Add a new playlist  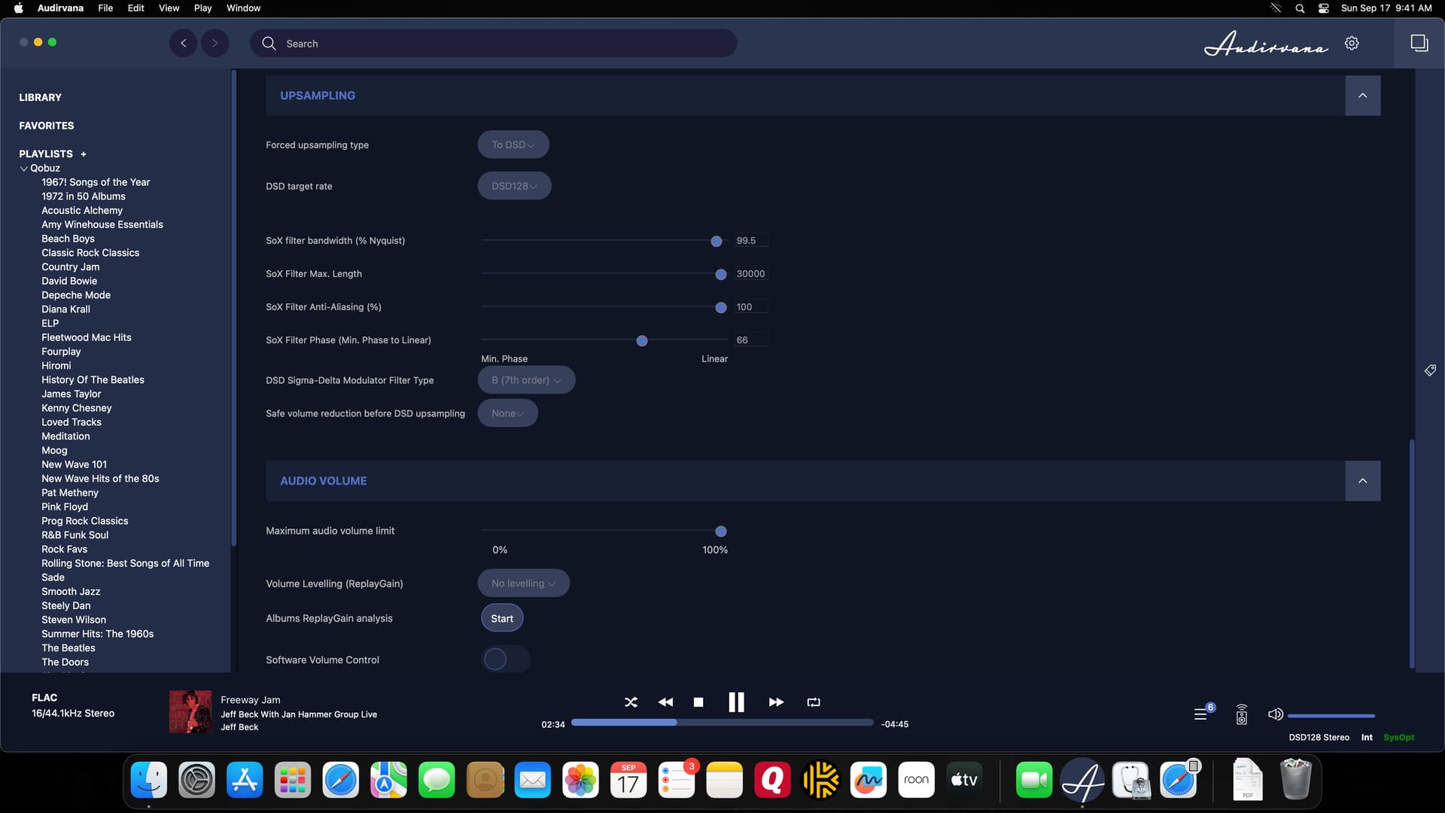(x=84, y=154)
